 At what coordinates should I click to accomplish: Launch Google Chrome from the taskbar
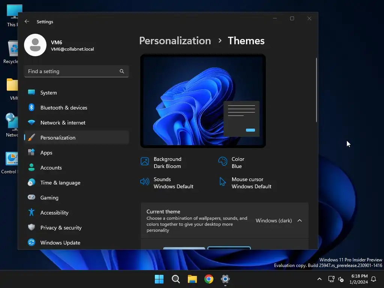tap(208, 279)
